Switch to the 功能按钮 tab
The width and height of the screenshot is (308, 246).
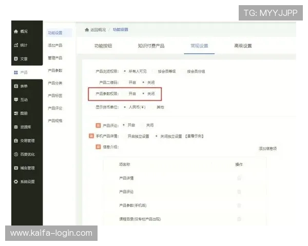pos(103,46)
